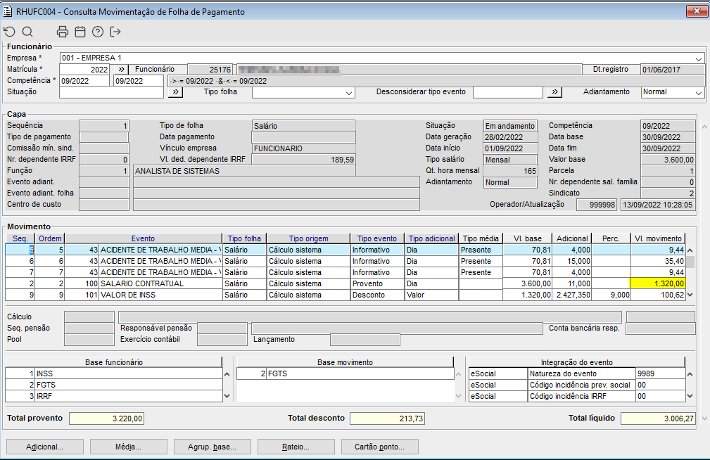This screenshot has height=460, width=710.
Task: Click the yellow highlighted 1.320,00 cell
Action: [x=657, y=283]
